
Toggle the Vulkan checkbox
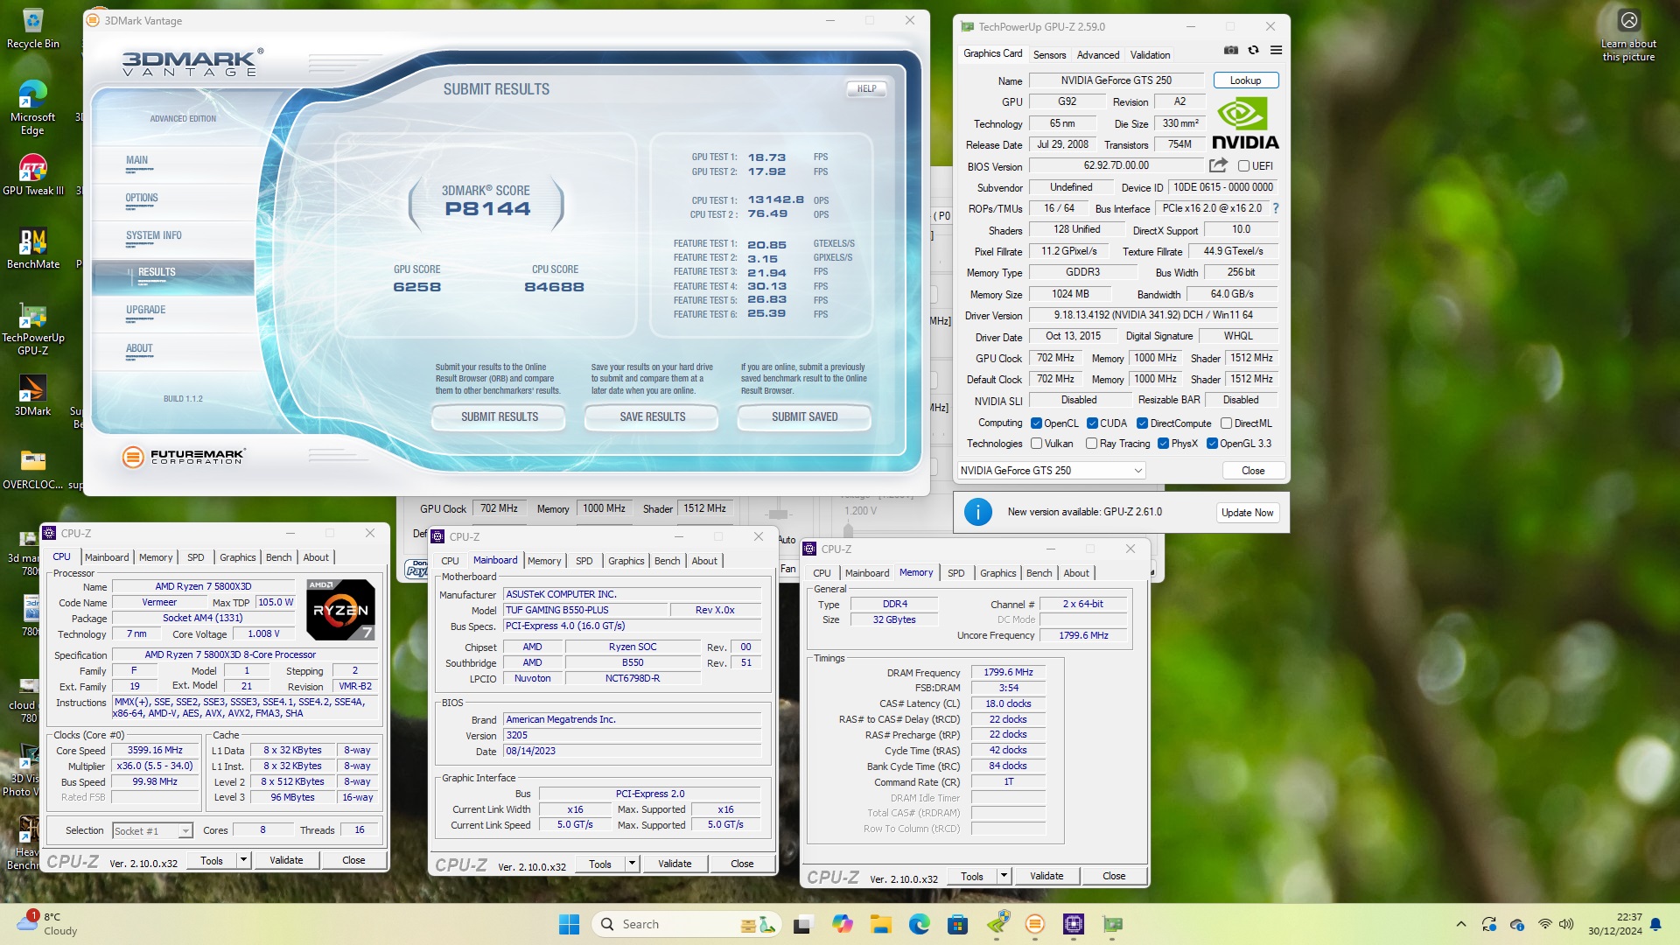point(1036,444)
